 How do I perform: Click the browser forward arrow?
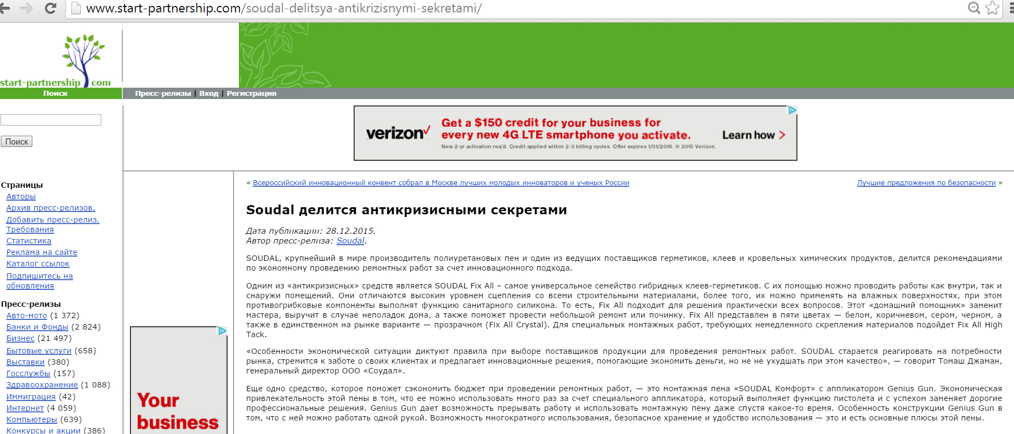(26, 8)
